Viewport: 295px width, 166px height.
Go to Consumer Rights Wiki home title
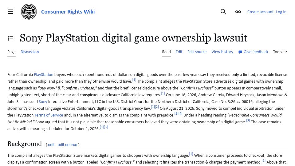pos(68,12)
